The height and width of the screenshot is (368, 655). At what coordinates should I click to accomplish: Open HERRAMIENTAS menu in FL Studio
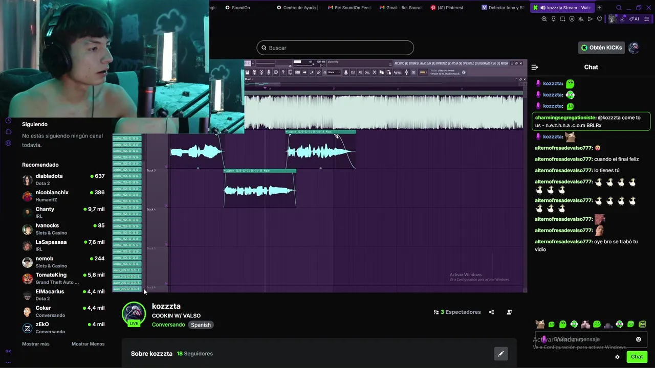[x=490, y=63]
